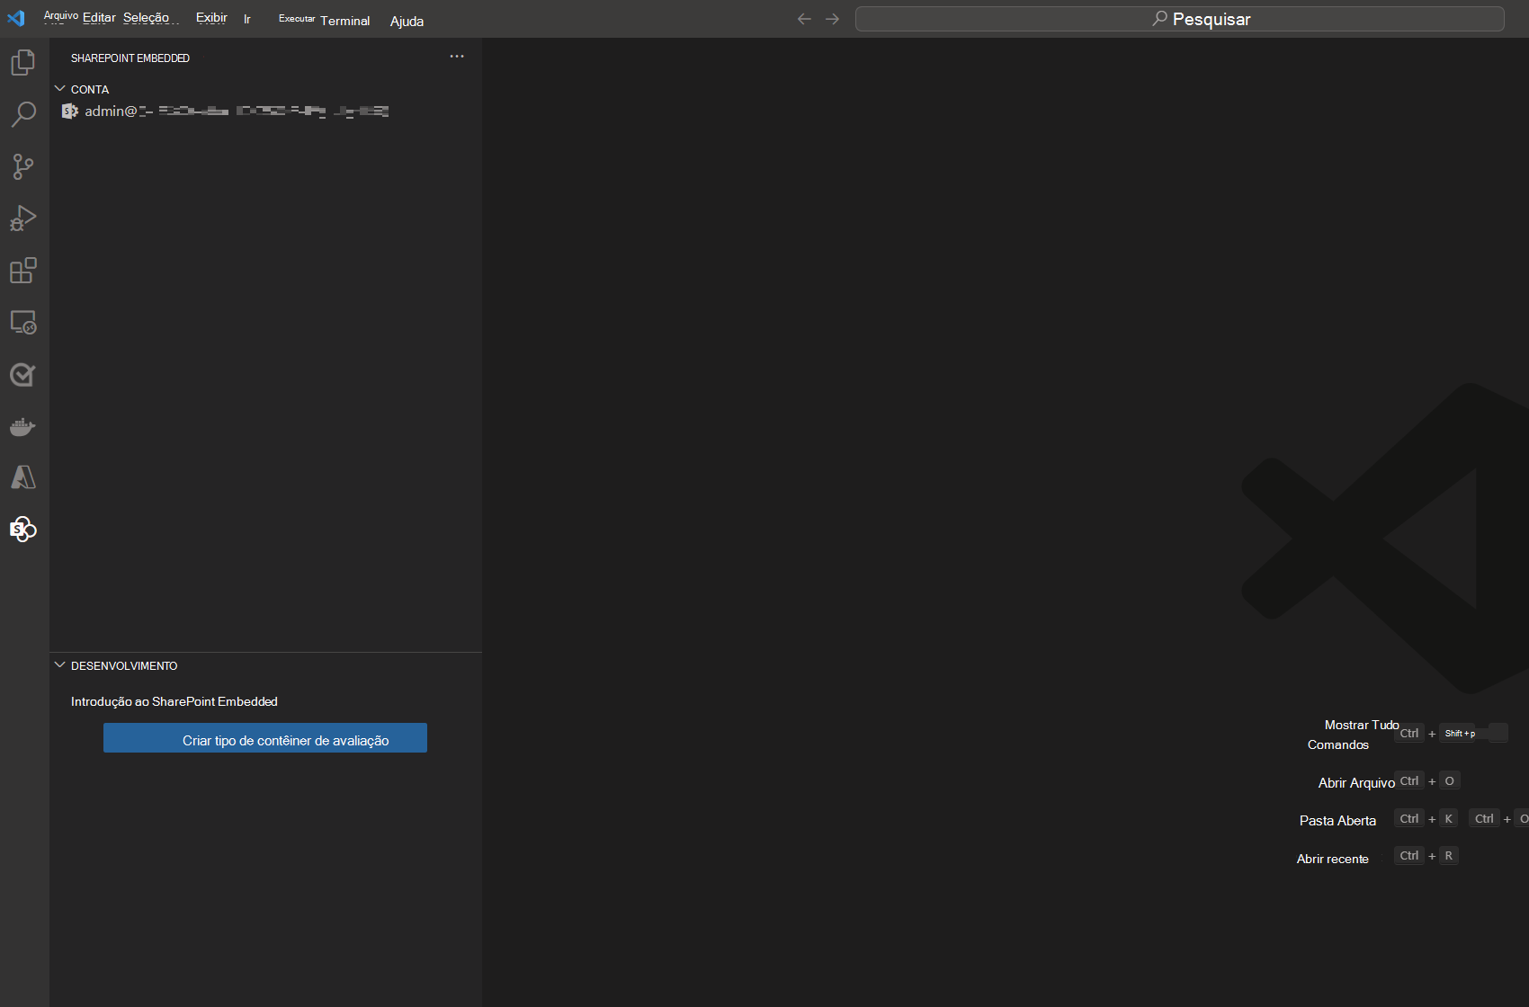Click Criar tipo de contêiner de avaliação
This screenshot has height=1007, width=1529.
coord(265,739)
